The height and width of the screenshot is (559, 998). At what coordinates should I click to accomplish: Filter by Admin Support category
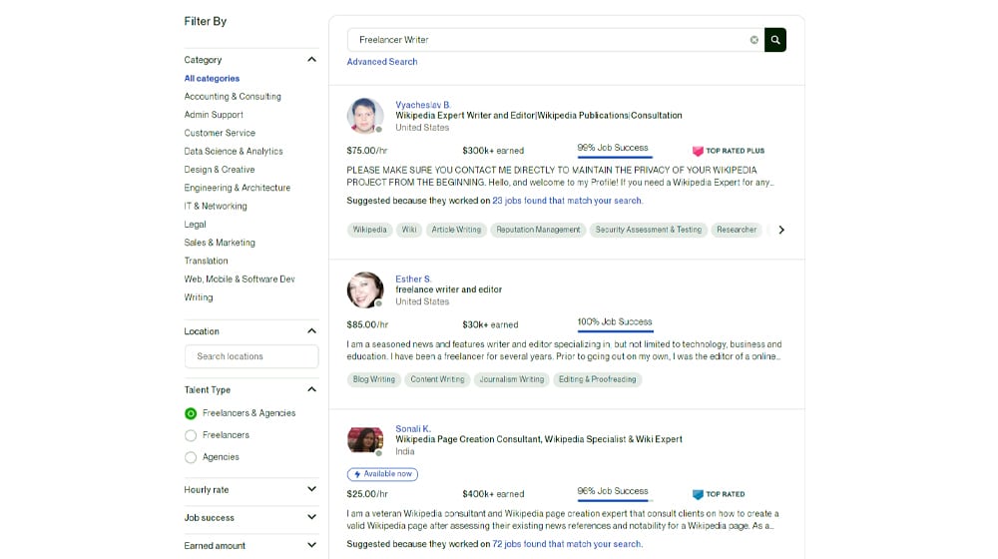(214, 115)
